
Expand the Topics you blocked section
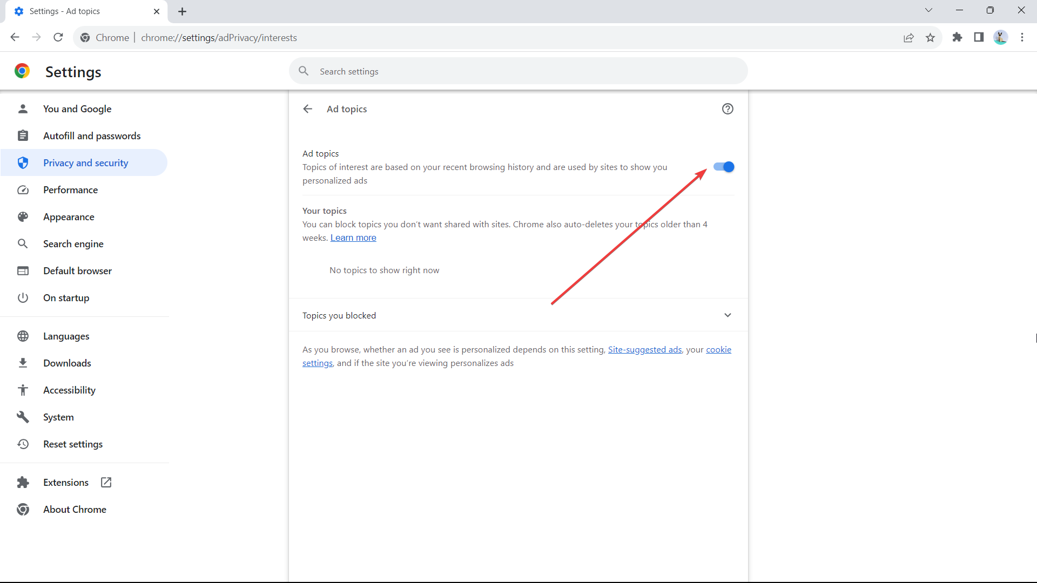518,315
